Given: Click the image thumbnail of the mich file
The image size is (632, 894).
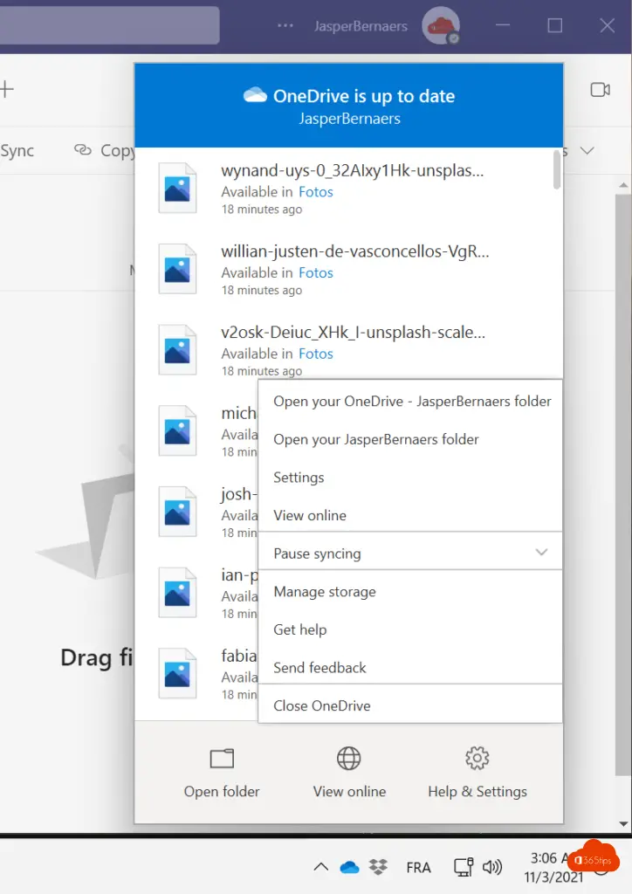Looking at the screenshot, I should (x=177, y=431).
